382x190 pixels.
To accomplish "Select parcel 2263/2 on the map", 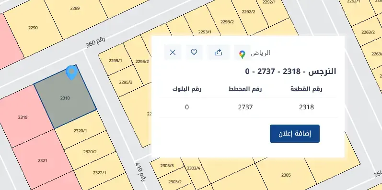I will [368, 32].
